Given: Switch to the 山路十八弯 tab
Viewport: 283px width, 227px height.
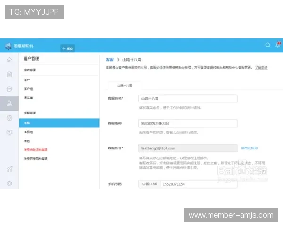Looking at the screenshot, I should coord(125,86).
